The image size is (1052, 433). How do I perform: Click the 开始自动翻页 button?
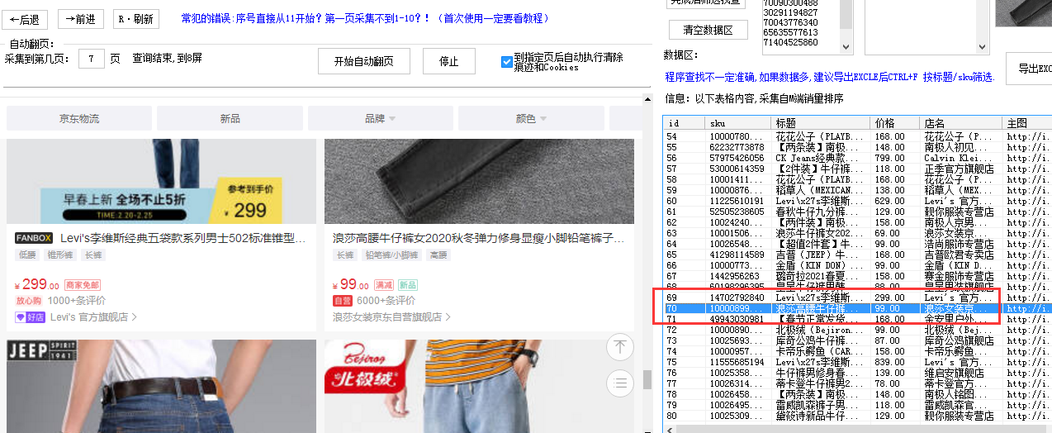(364, 61)
